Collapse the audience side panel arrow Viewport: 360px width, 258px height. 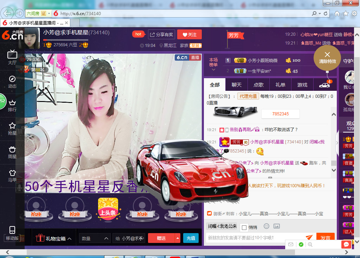(x=337, y=143)
